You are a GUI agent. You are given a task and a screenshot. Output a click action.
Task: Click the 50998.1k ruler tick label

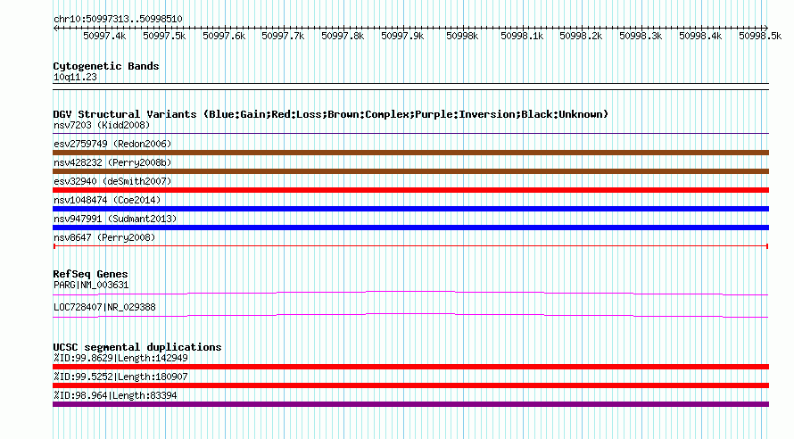click(x=522, y=36)
